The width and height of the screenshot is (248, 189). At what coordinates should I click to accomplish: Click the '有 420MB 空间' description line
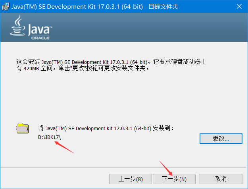click(83, 68)
